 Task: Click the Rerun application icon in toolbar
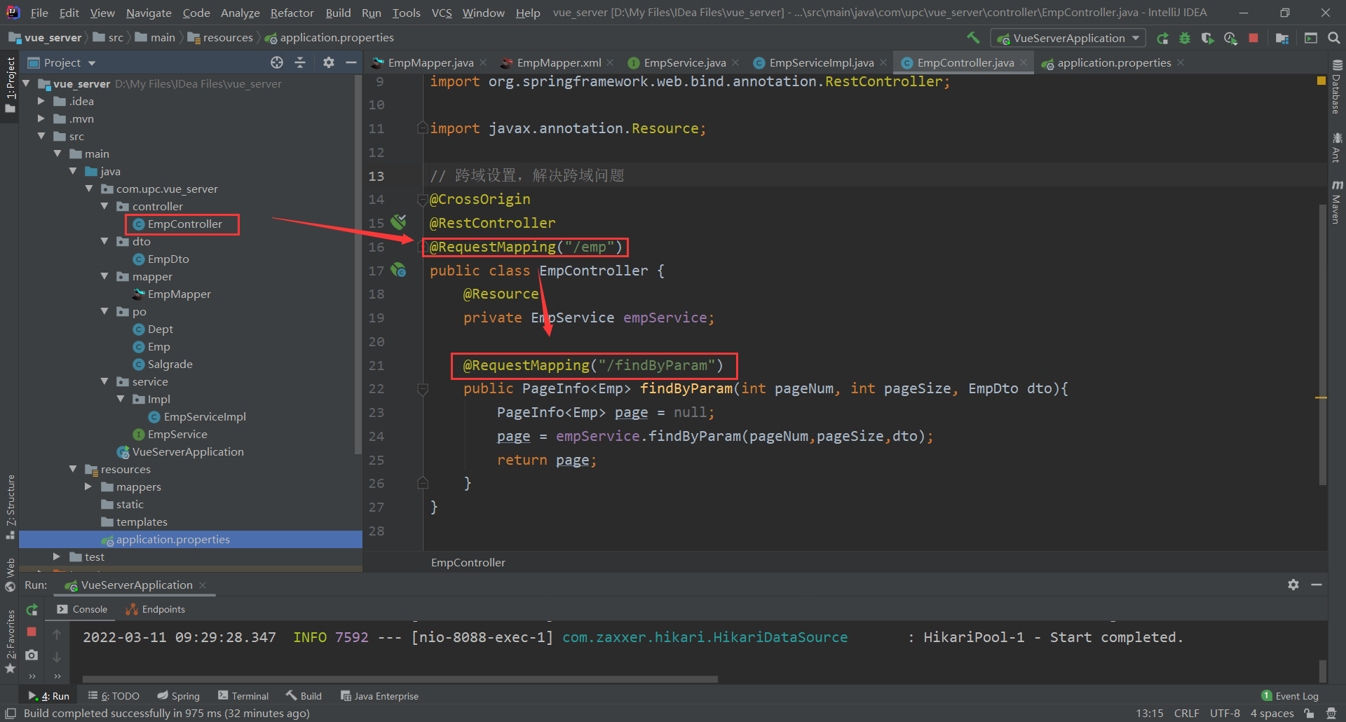[x=1162, y=38]
